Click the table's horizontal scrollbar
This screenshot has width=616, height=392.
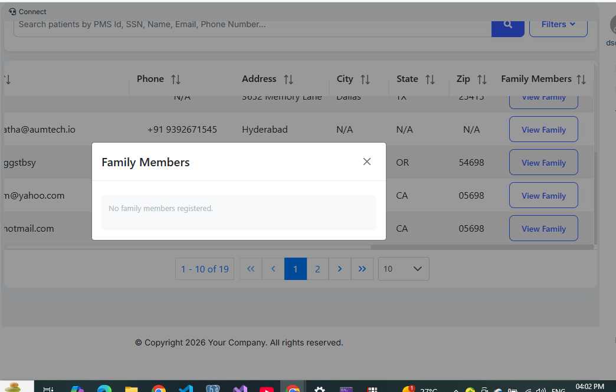pos(481,247)
